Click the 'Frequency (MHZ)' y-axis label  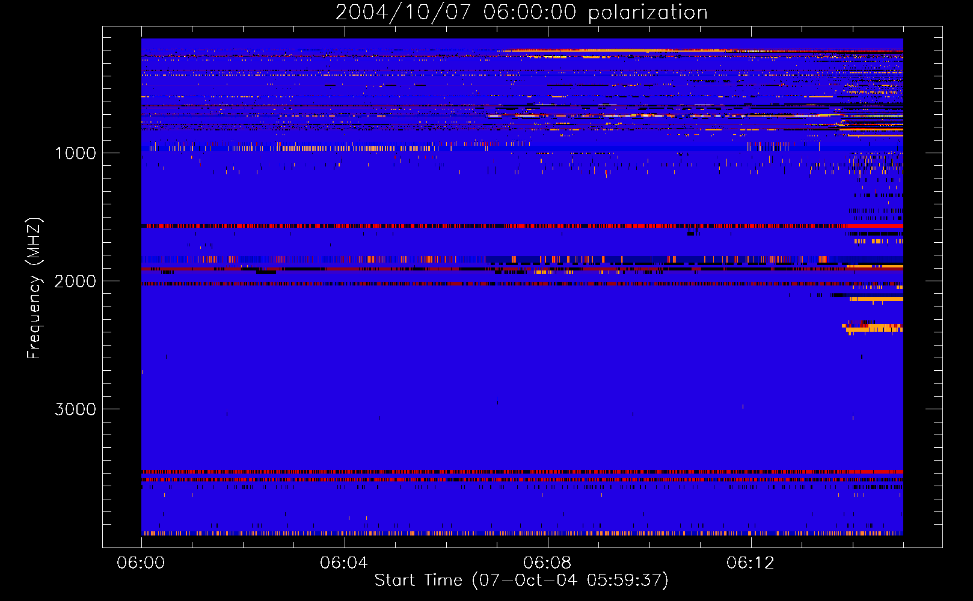(x=35, y=288)
